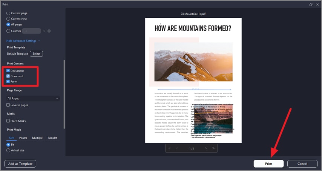Click the 03 Mountain (1).pdf file name
The image size is (322, 171).
(x=193, y=14)
